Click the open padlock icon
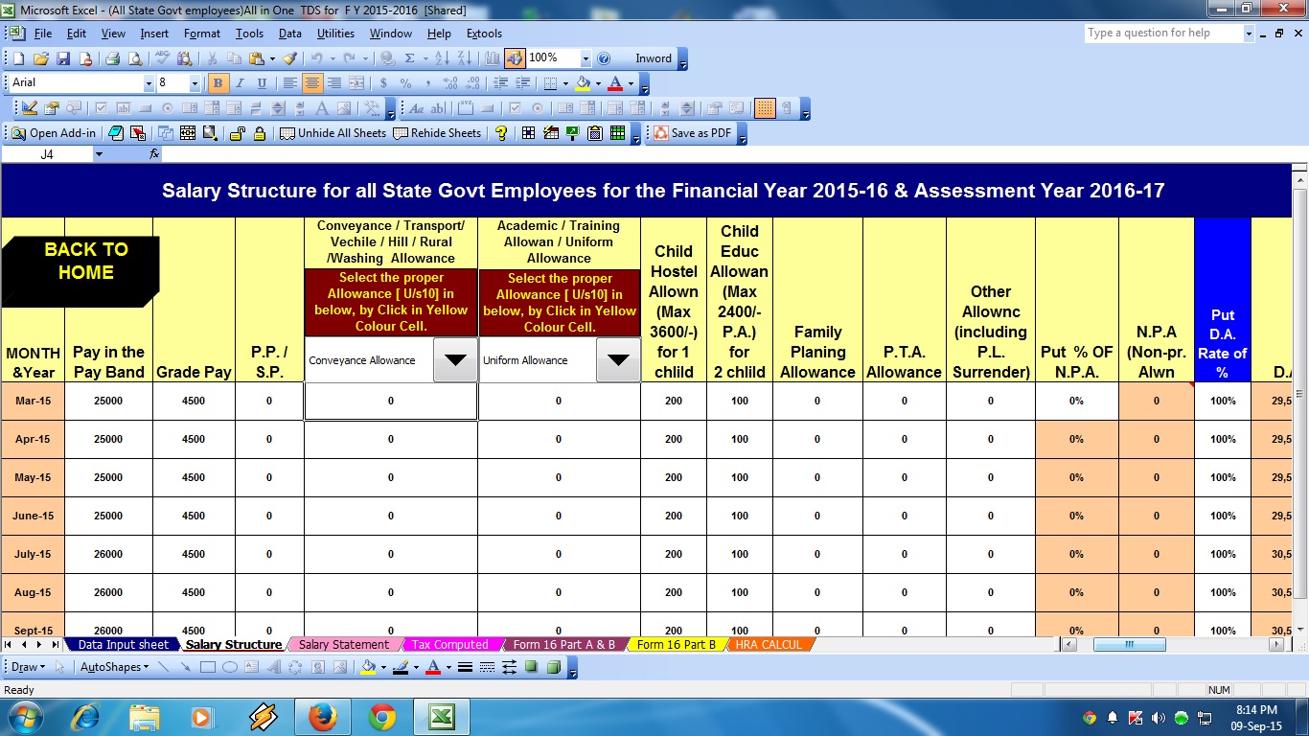This screenshot has width=1309, height=736. [237, 133]
